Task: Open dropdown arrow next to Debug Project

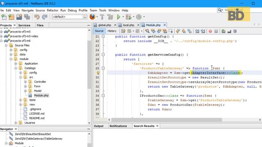Action: click(133, 17)
